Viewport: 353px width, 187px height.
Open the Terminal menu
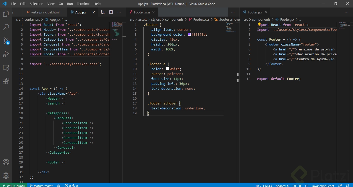83,4
